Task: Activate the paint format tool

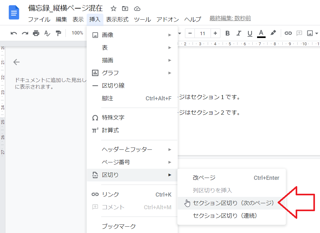Action: coord(58,33)
